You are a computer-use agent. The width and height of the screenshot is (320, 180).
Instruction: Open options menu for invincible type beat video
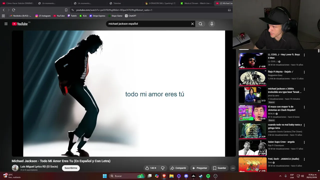click(x=304, y=89)
